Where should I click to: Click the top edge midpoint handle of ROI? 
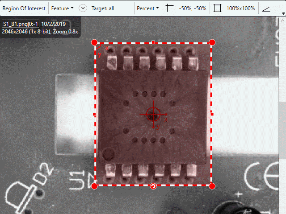coord(153,42)
